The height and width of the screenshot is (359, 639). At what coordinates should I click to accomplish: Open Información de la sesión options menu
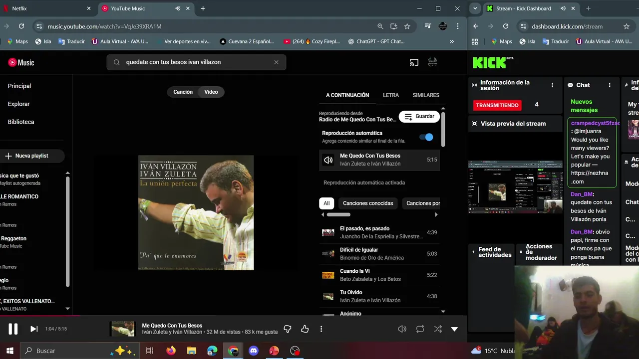[552, 85]
